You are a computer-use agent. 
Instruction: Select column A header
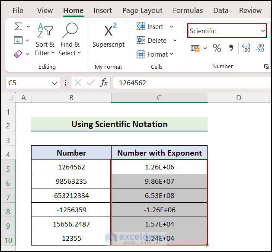pyautogui.click(x=24, y=98)
